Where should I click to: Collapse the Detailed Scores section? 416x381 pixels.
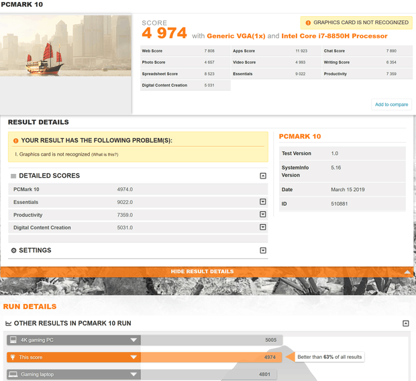pyautogui.click(x=263, y=176)
